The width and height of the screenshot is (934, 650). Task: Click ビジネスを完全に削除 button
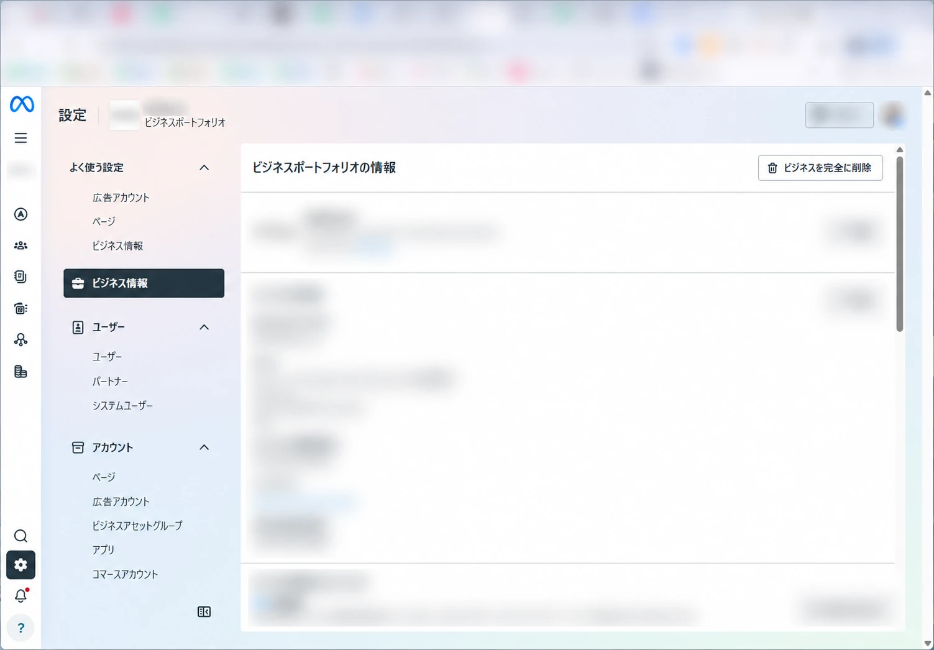[x=820, y=168]
